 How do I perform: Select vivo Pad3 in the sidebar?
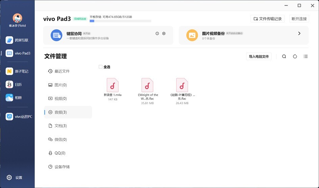(x=17, y=53)
